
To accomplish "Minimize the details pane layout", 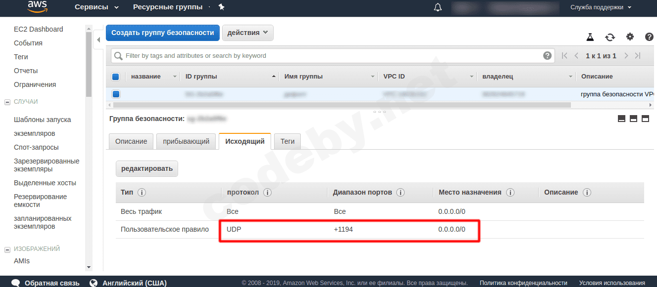I will coord(621,119).
